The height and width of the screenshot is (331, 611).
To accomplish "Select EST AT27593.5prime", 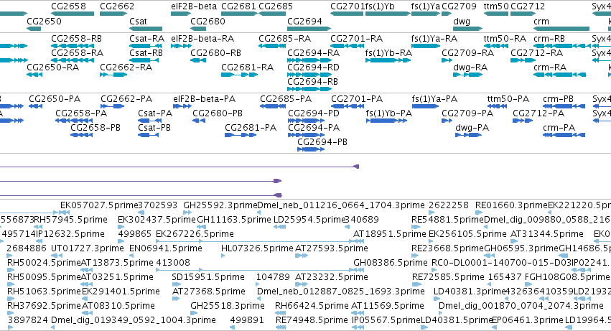I will click(x=331, y=248).
